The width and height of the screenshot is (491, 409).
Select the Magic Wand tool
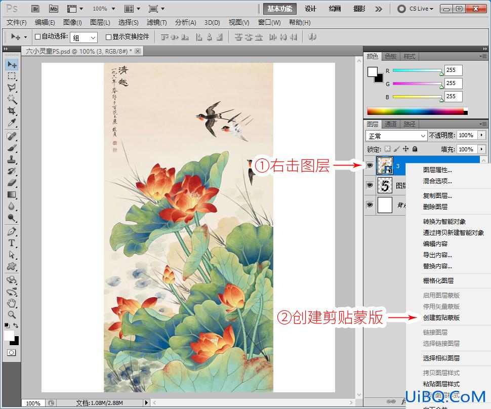click(x=12, y=99)
